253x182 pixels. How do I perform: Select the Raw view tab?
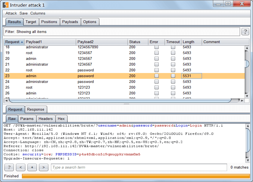pyautogui.click(x=12, y=119)
